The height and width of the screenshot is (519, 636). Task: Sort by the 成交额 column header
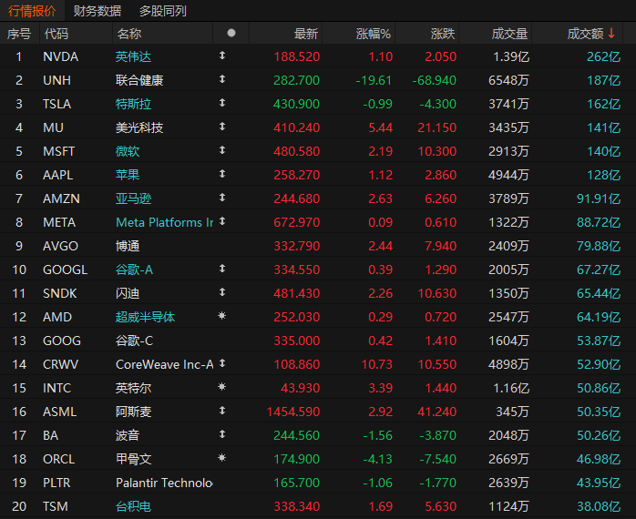(x=585, y=34)
